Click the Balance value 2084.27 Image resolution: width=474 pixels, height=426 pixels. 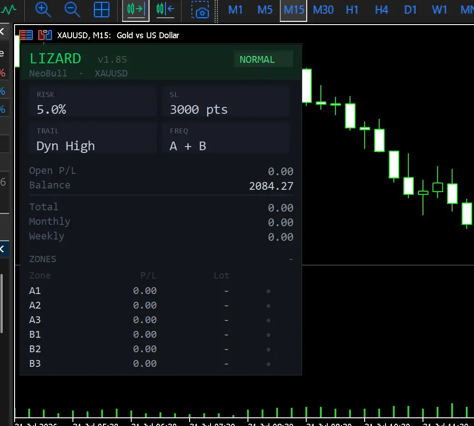pos(271,186)
